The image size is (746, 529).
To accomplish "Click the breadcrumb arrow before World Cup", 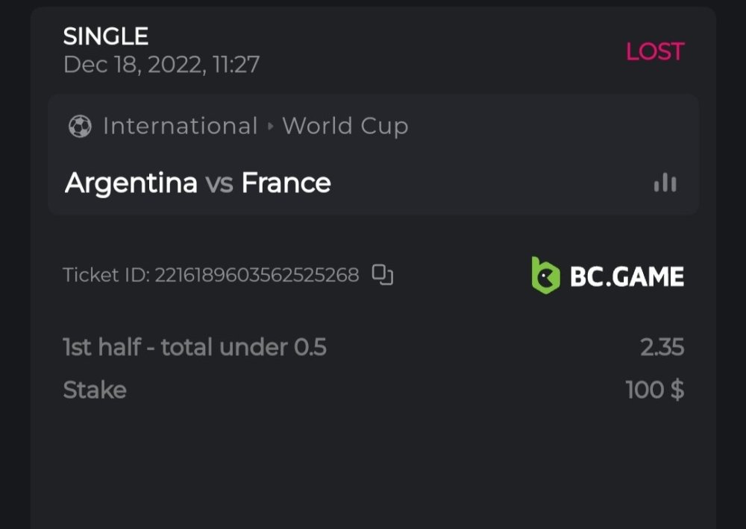I will 270,127.
